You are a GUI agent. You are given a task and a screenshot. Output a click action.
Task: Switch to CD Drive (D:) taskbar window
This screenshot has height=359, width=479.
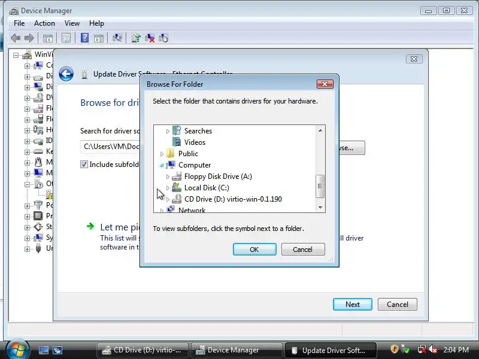(x=143, y=350)
